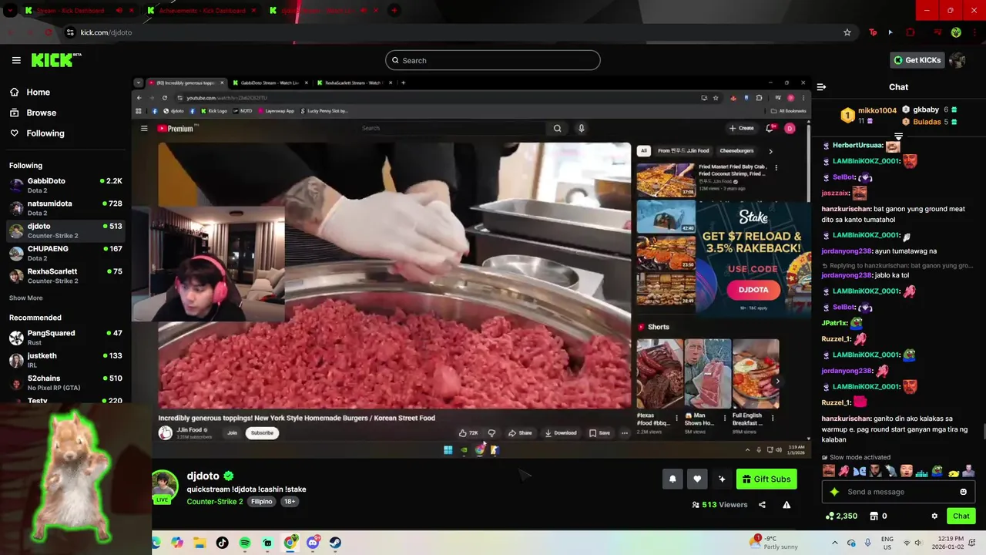986x555 pixels.
Task: Show hidden system tray icons
Action: click(x=835, y=543)
